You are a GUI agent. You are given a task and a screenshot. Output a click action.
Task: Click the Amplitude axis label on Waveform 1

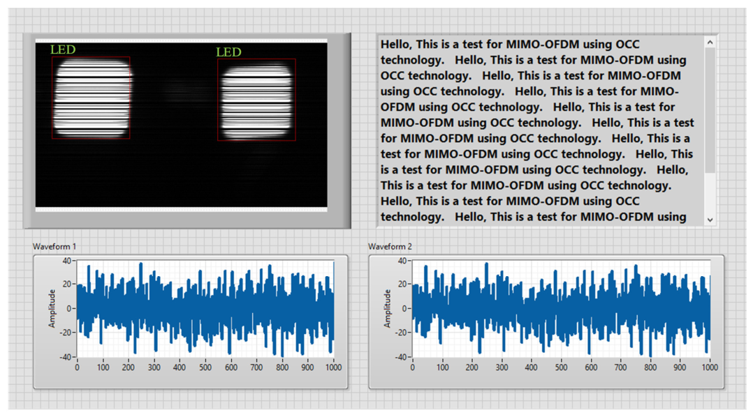(x=52, y=309)
